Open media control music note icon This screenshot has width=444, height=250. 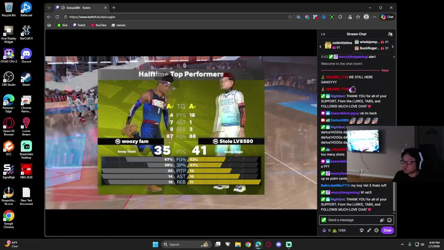click(x=350, y=17)
